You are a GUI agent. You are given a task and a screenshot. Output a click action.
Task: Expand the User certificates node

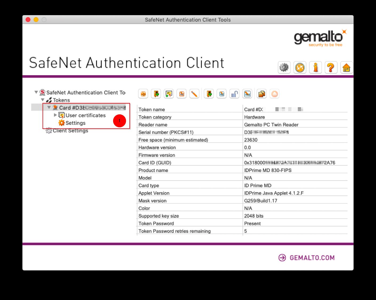(x=55, y=115)
